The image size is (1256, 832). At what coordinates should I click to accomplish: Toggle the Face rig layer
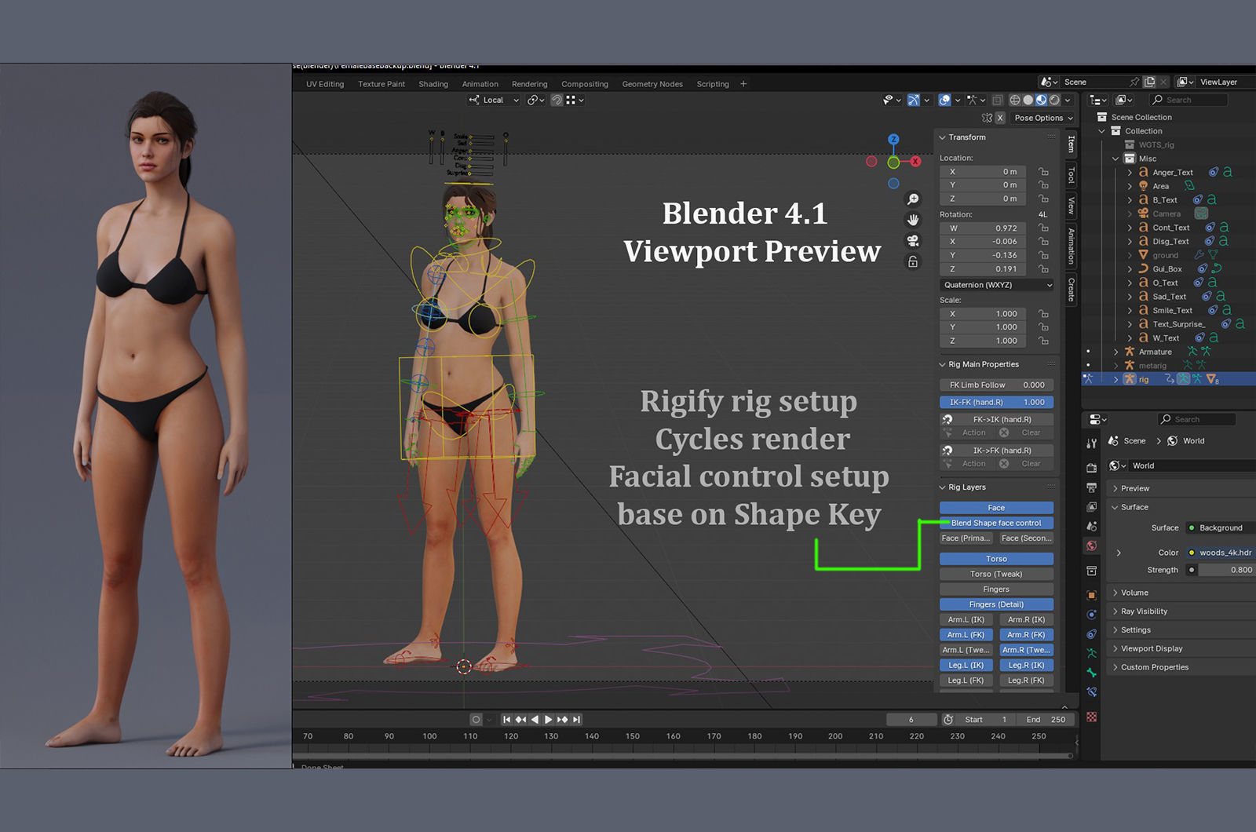(x=996, y=508)
